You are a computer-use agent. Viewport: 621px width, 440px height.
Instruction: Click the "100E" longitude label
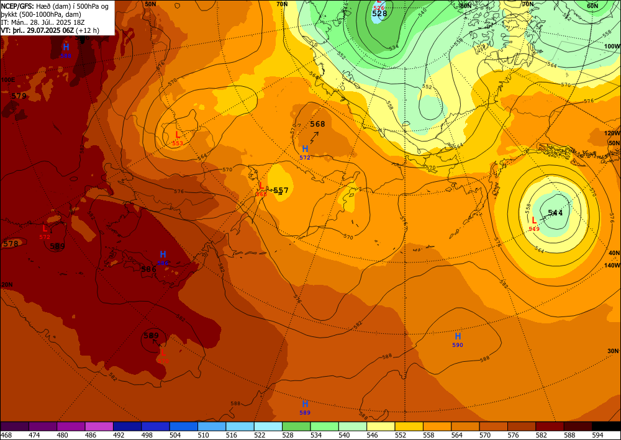8,80
